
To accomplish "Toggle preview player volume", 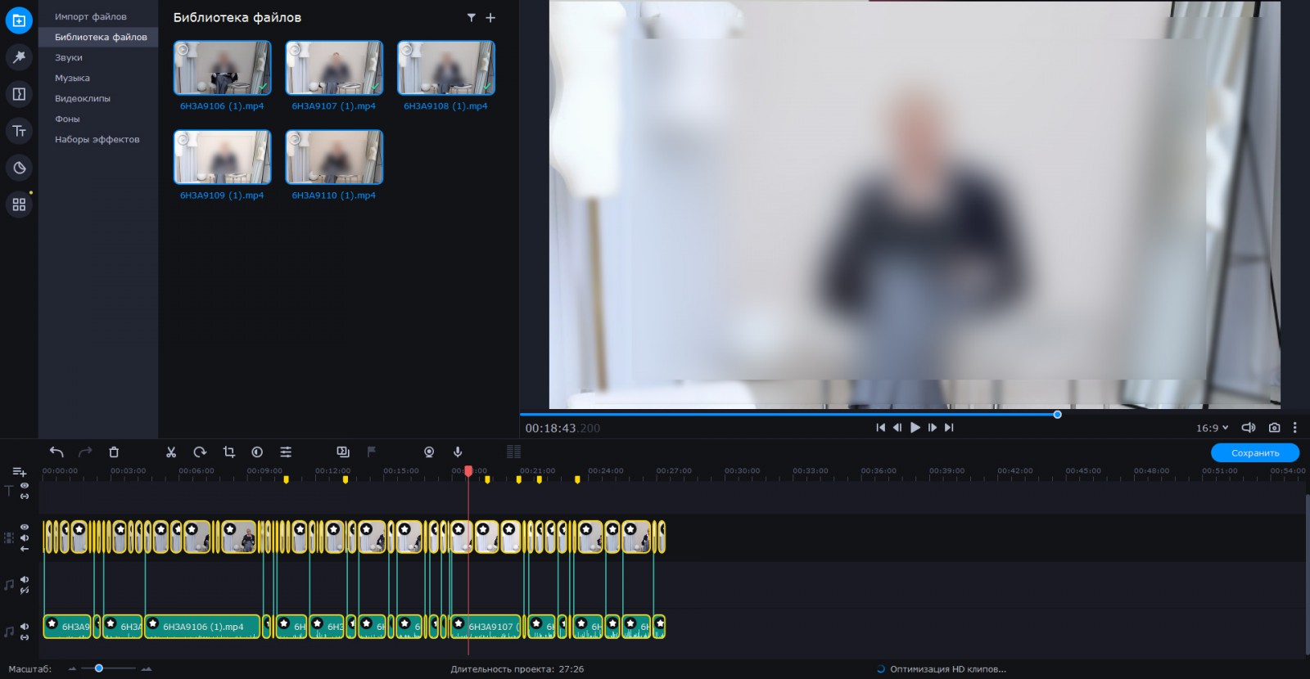I will point(1249,428).
